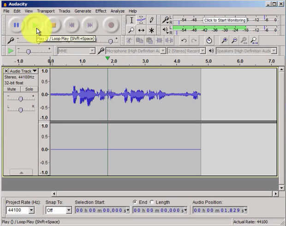Screen dimensions: 286x226
Task: Skip to Start of the track
Action: tap(71, 25)
